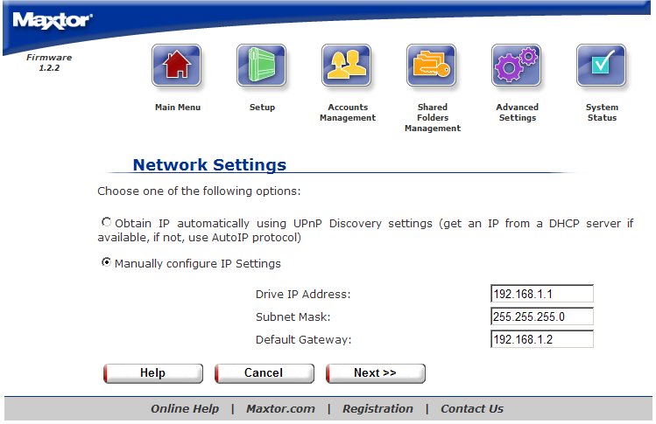Click the Next >> button
The width and height of the screenshot is (656, 424).
click(376, 373)
